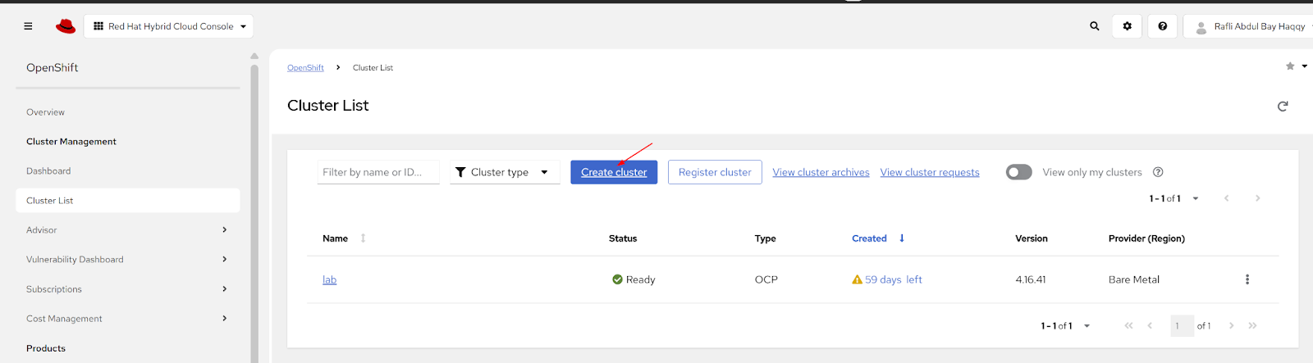Go to previous page in bottom pagination
This screenshot has height=363, width=1313.
point(1150,326)
